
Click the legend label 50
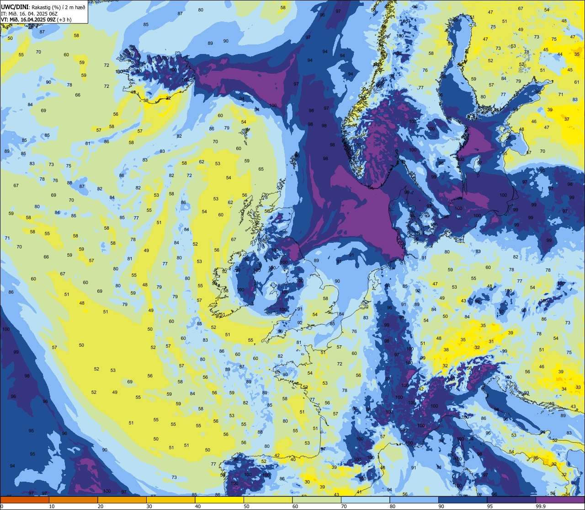[246, 506]
